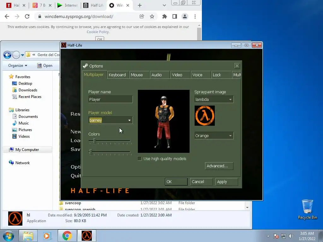The image size is (323, 242).
Task: Share this page icon in Chrome address bar
Action: 142,16
